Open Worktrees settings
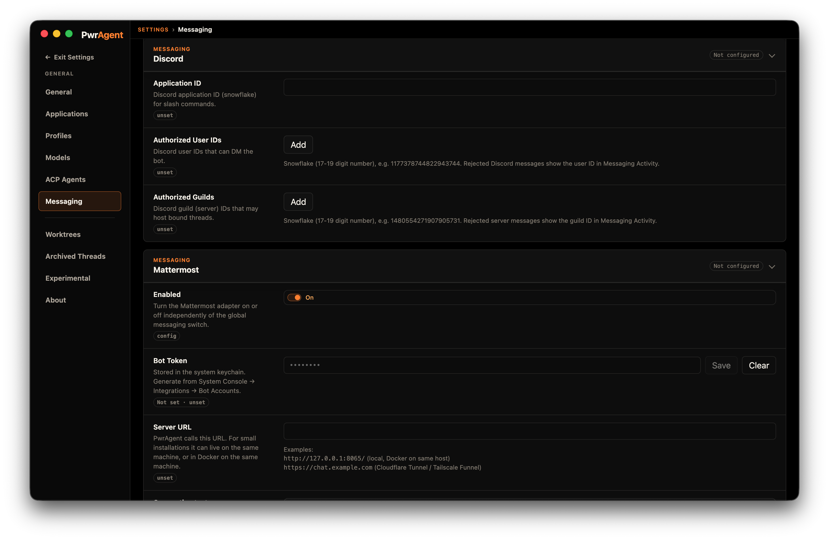This screenshot has width=829, height=540. (79, 235)
